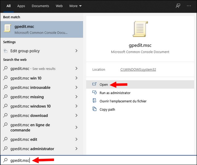The height and width of the screenshot is (165, 197).
Task: Click search icon beside See web results
Action: coord(6,68)
